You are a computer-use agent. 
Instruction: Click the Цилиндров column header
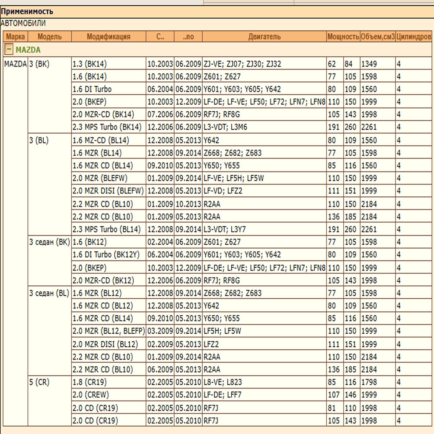coord(413,37)
